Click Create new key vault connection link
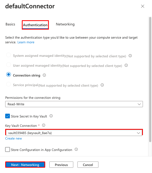The image size is (152, 173). tap(14, 139)
